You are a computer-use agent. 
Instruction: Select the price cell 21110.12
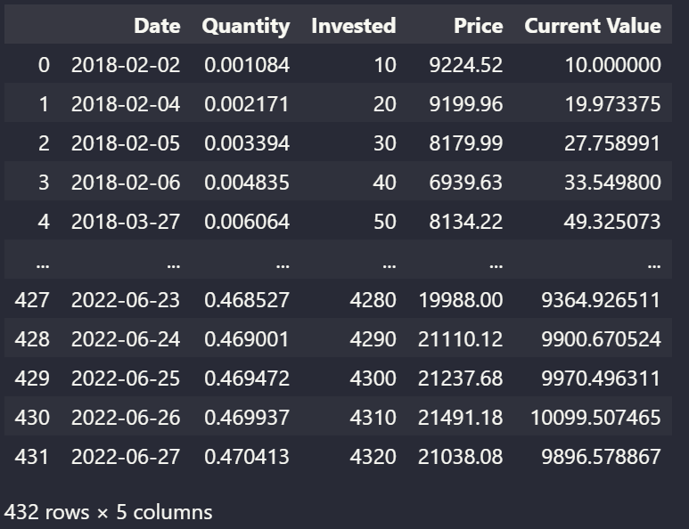click(461, 339)
